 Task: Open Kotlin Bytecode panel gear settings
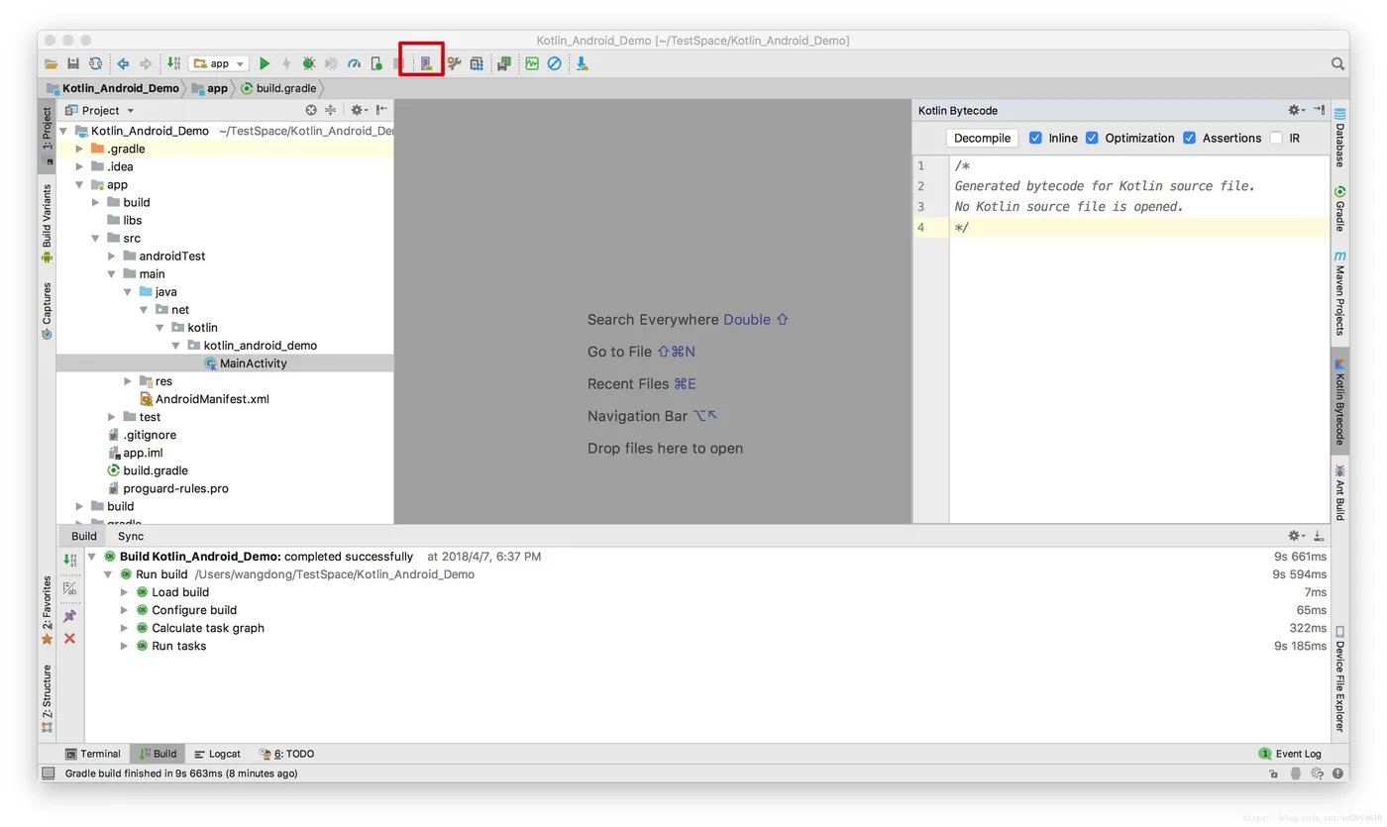(x=1296, y=110)
